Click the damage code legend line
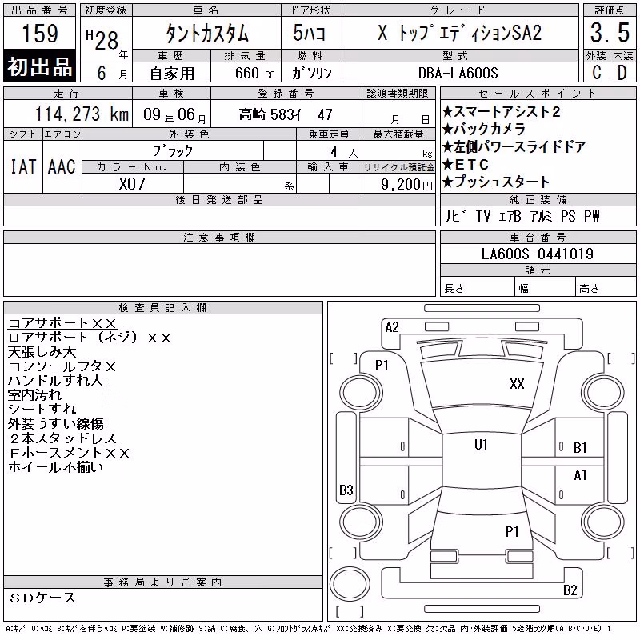Screen dimensions: 640x640 point(308,629)
